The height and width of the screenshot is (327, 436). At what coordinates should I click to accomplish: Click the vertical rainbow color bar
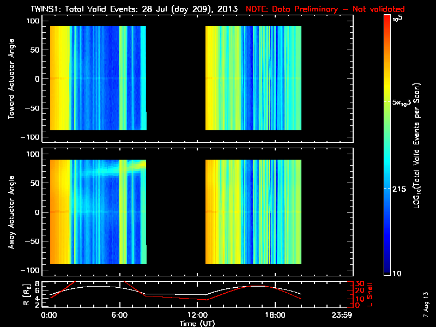tap(387, 145)
